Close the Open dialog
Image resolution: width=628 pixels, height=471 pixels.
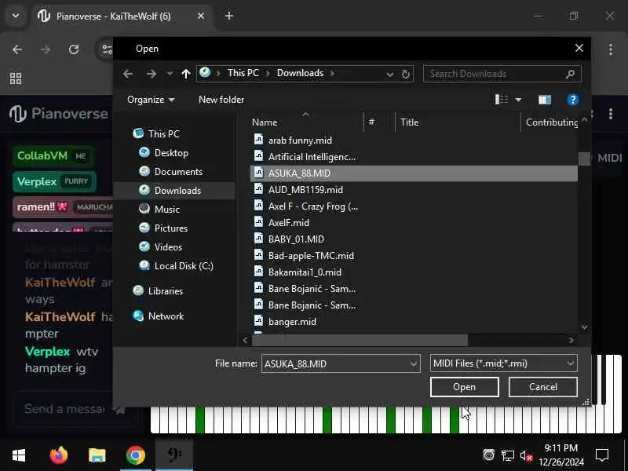tap(579, 49)
